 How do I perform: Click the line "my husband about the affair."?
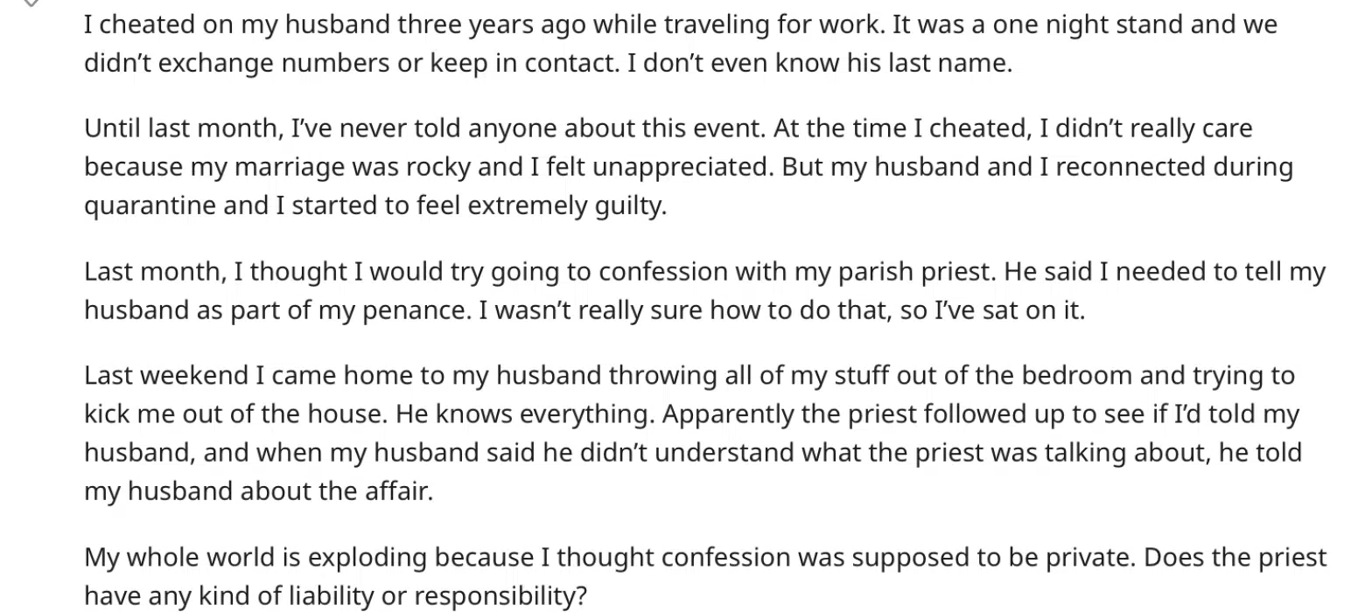[259, 490]
